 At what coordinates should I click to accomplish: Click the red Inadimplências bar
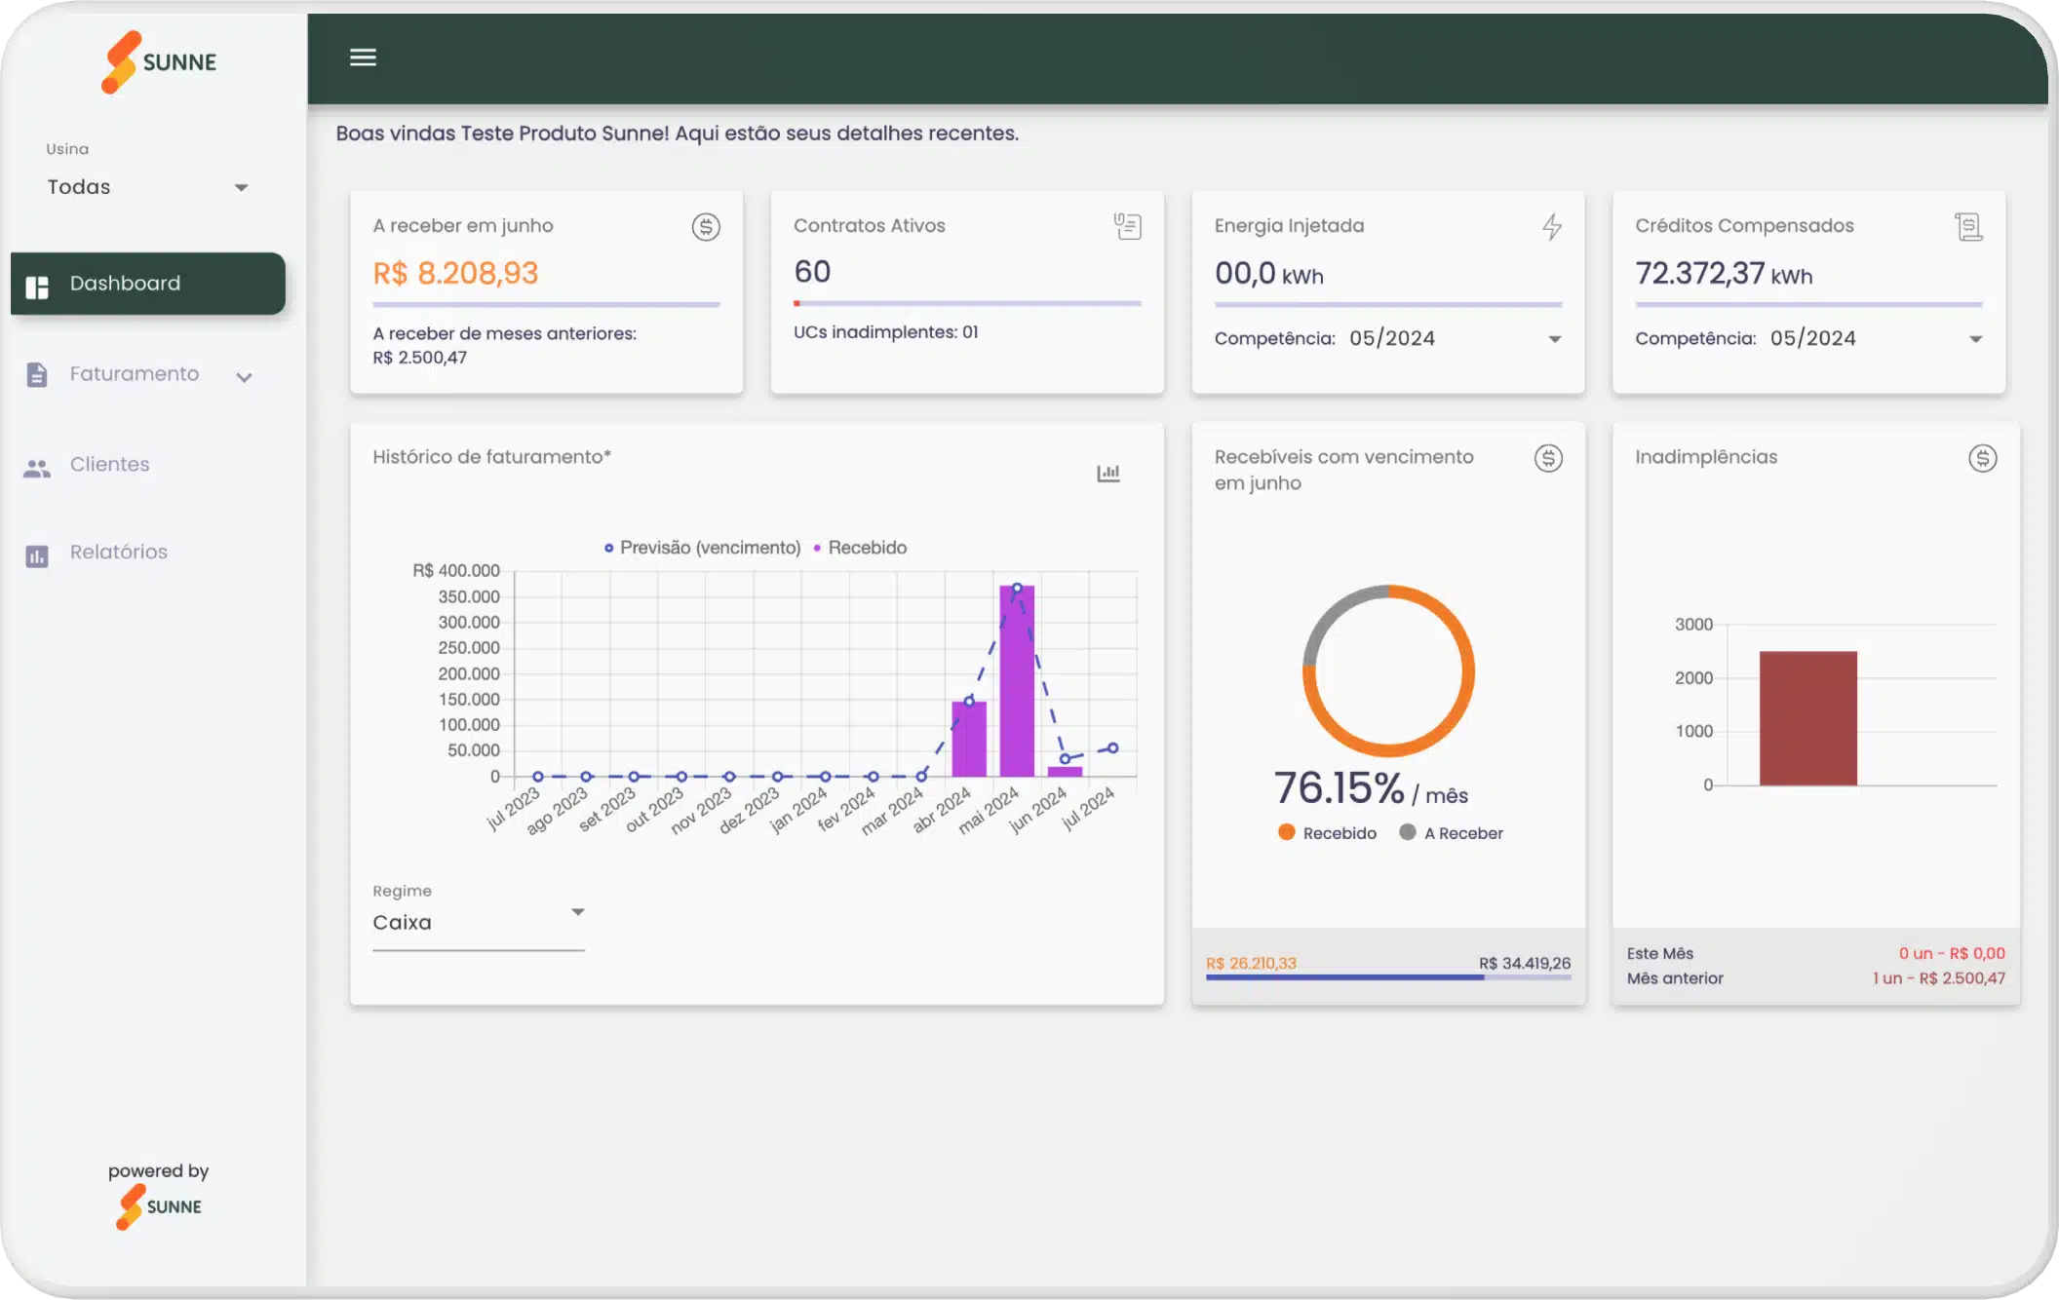pos(1807,718)
